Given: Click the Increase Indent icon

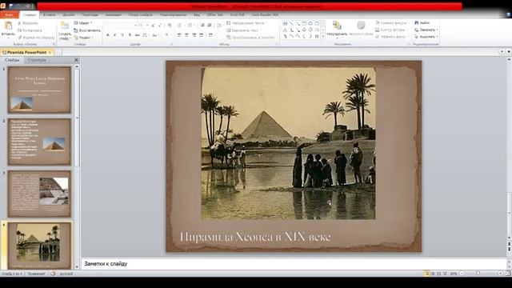Looking at the screenshot, I should click(x=210, y=25).
